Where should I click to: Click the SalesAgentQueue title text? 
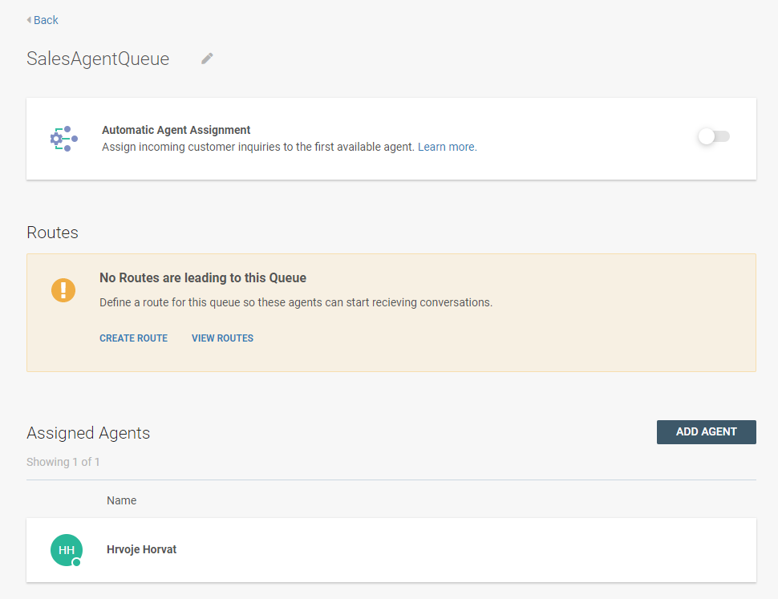click(x=98, y=59)
